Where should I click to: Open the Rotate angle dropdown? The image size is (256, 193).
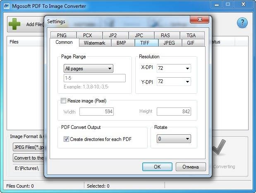click(x=174, y=139)
